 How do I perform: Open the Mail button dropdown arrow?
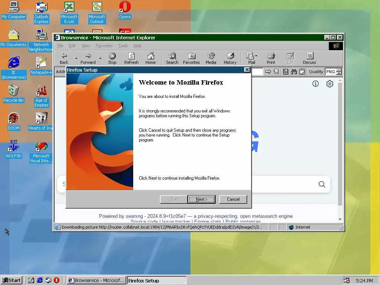click(x=256, y=56)
